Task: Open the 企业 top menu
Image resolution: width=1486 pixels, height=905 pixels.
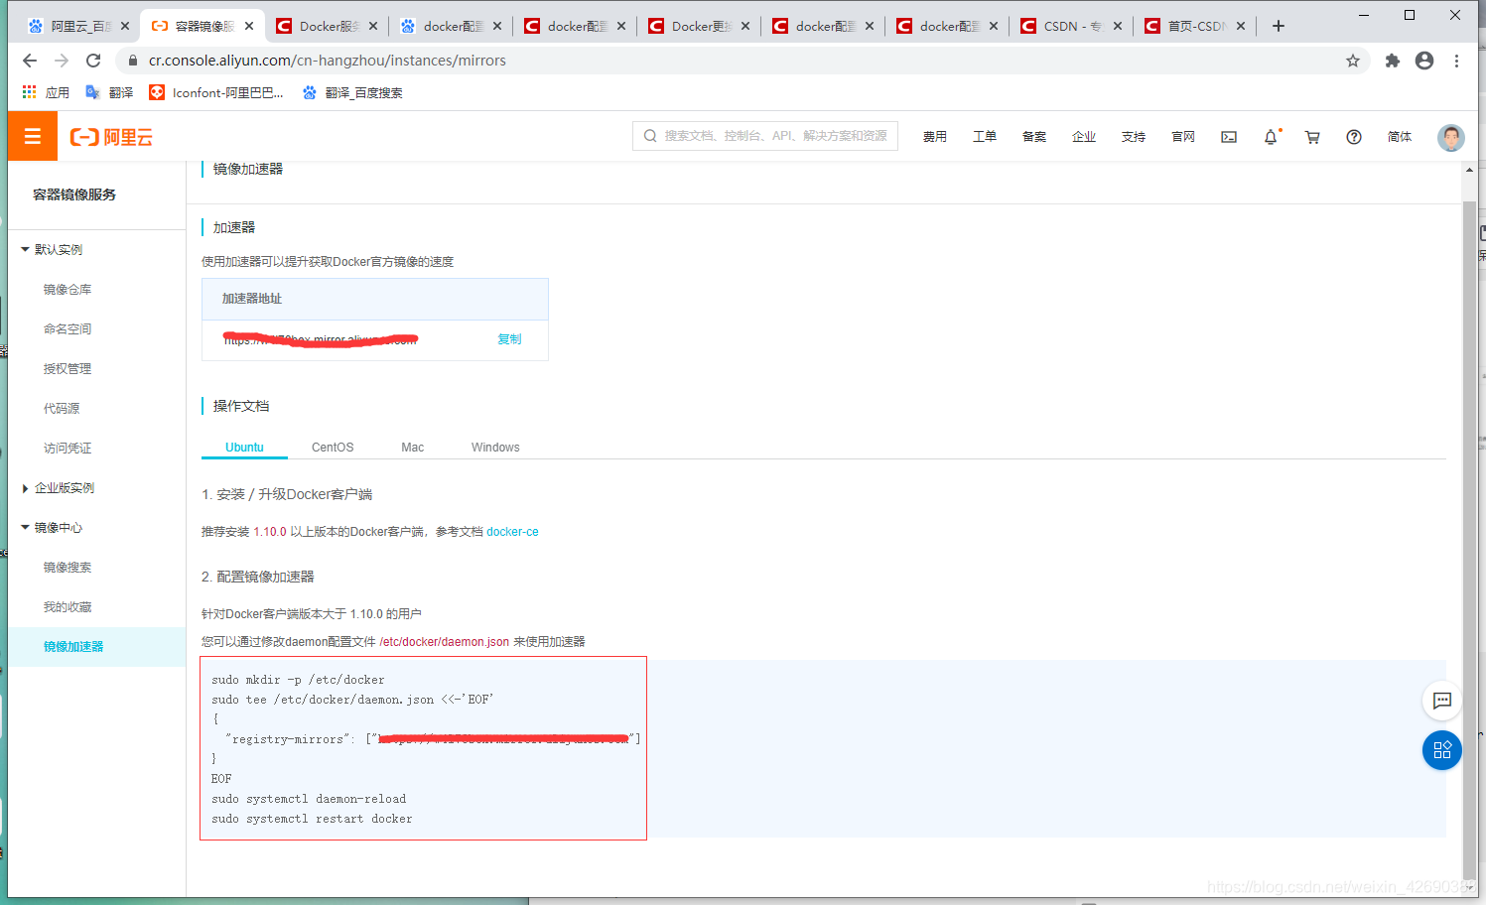Action: pos(1084,137)
